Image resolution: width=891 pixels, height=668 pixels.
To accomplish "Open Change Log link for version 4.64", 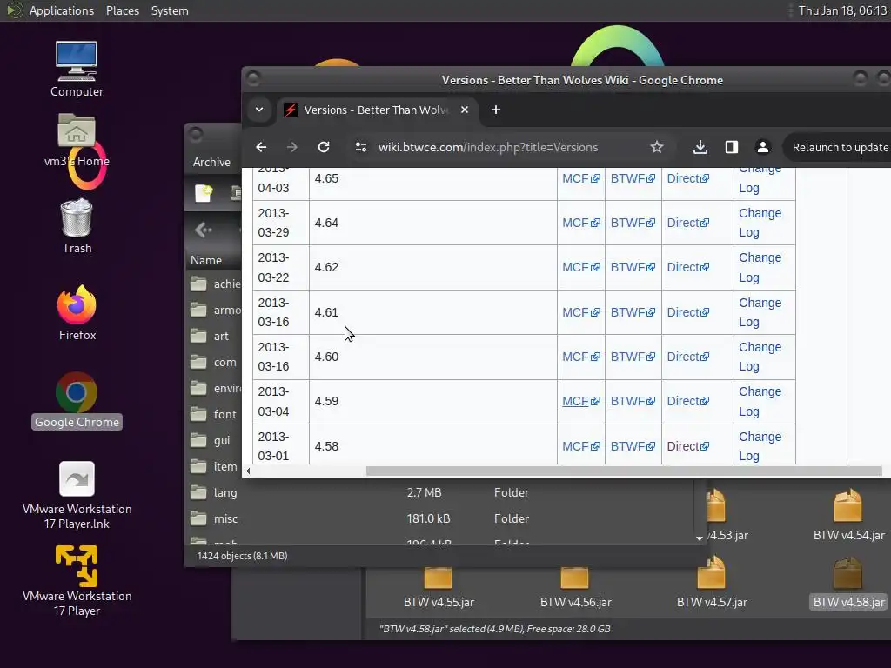I will coord(760,223).
